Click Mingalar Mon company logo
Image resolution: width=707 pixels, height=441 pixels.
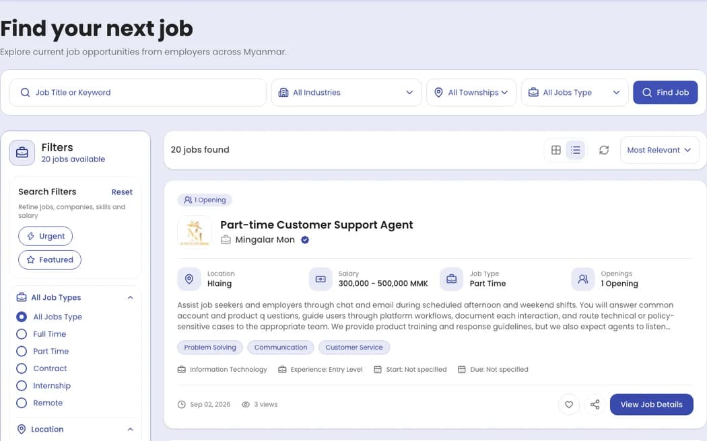[195, 233]
